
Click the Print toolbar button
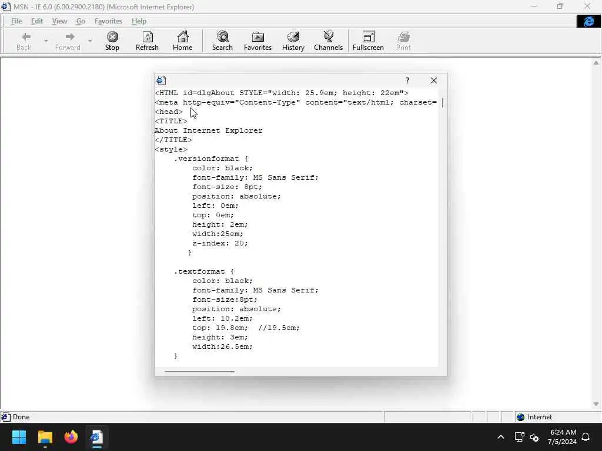pos(403,41)
